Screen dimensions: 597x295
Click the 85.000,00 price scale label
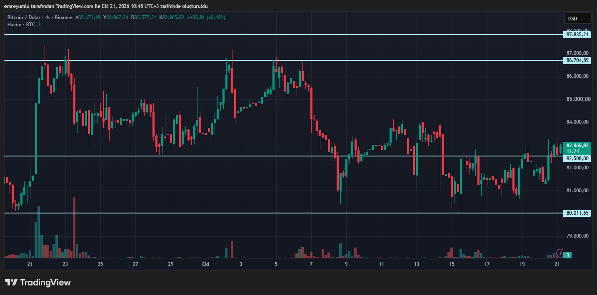coord(577,99)
